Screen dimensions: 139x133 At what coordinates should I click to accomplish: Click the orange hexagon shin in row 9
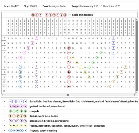pyautogui.click(x=117, y=77)
